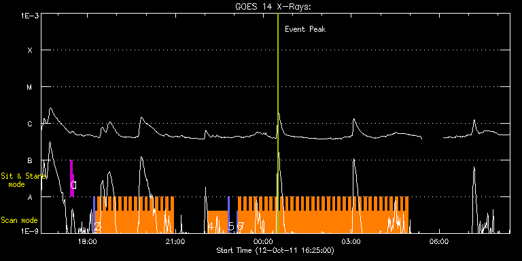Click the A flare class axis label
The width and height of the screenshot is (522, 261).
point(30,197)
